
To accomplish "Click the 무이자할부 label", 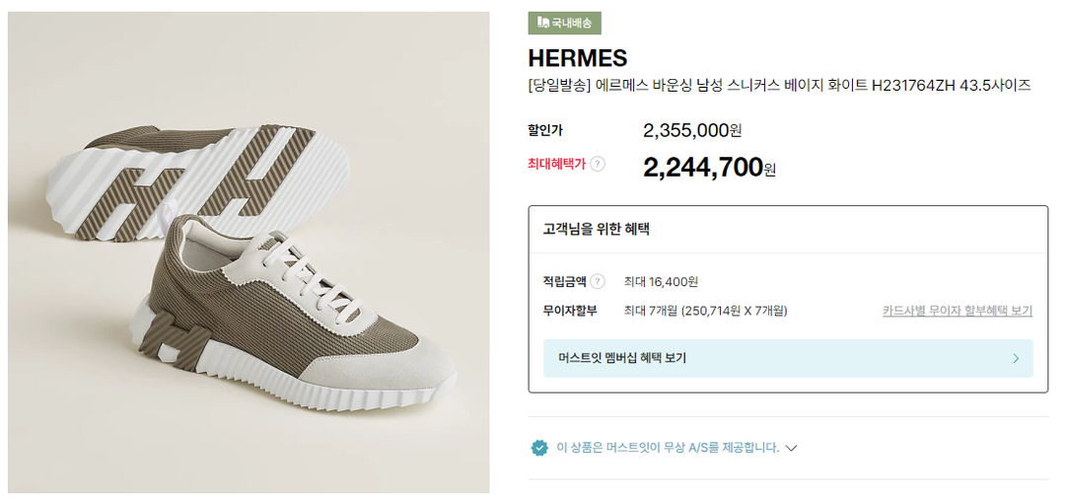I will (570, 311).
